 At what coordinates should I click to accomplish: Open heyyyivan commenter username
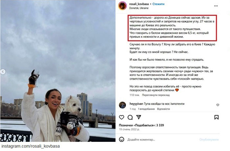(136, 104)
